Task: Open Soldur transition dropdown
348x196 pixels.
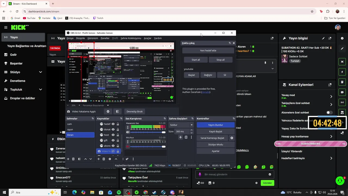Action: pyautogui.click(x=181, y=125)
